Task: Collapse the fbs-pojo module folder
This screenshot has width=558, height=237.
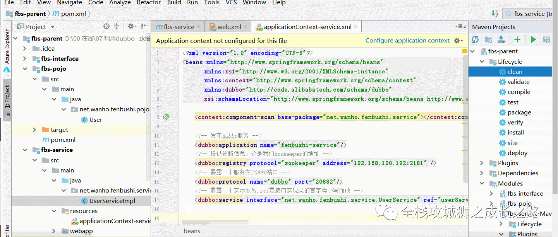Action: (x=25, y=69)
